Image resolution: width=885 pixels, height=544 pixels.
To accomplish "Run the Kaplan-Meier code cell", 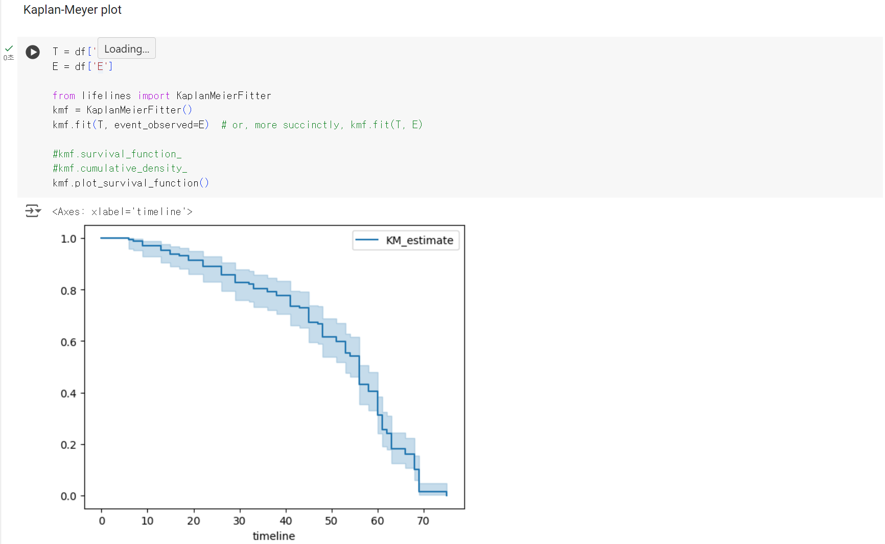I will (33, 52).
